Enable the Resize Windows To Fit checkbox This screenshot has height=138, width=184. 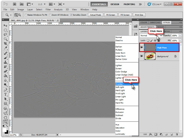coord(26,15)
